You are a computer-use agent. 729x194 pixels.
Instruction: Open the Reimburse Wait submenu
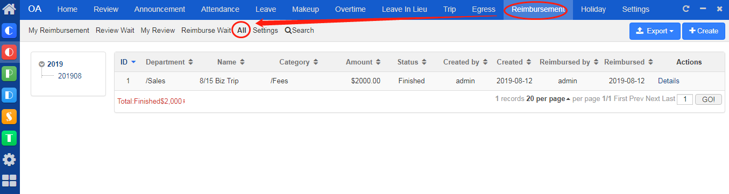[206, 31]
